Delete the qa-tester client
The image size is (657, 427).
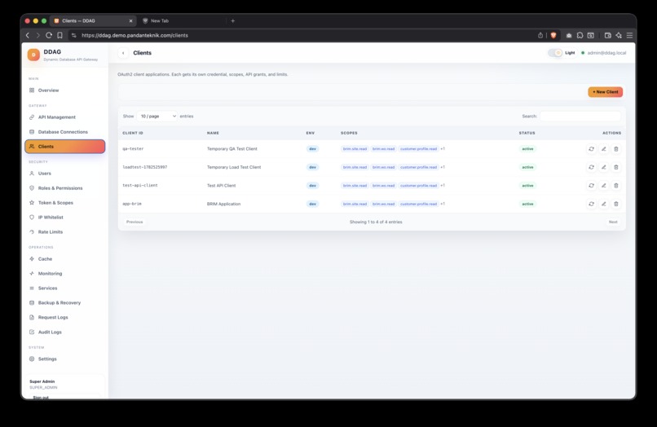pyautogui.click(x=616, y=149)
